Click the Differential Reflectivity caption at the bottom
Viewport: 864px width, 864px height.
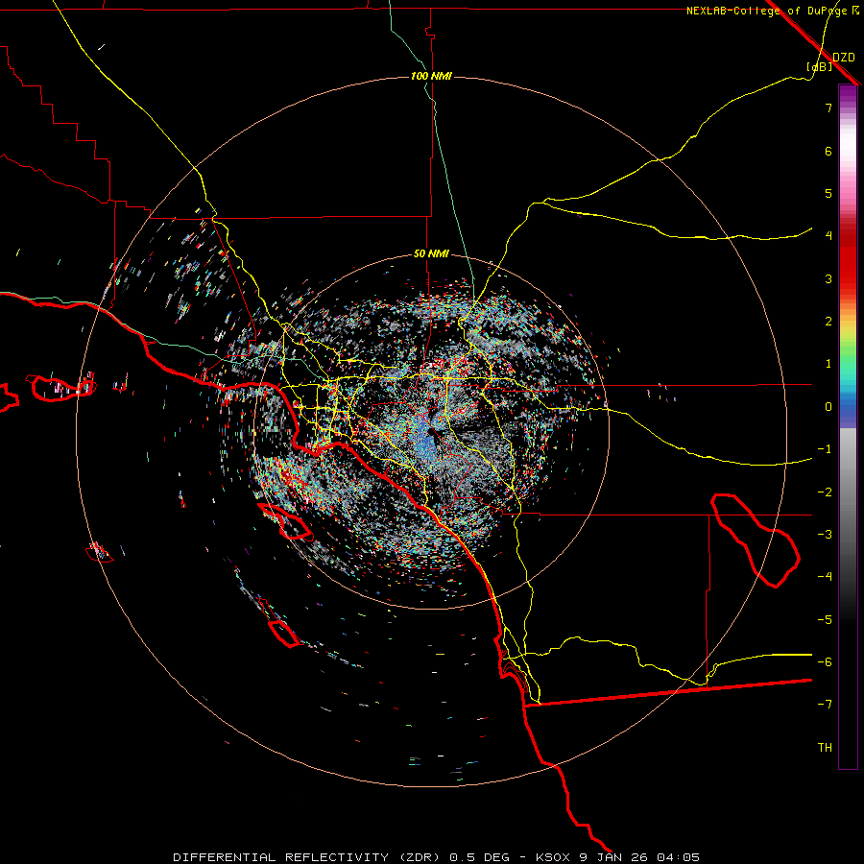click(x=437, y=857)
